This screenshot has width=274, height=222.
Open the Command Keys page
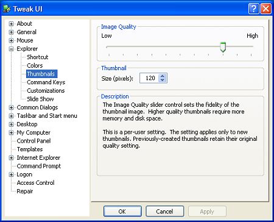pyautogui.click(x=46, y=82)
